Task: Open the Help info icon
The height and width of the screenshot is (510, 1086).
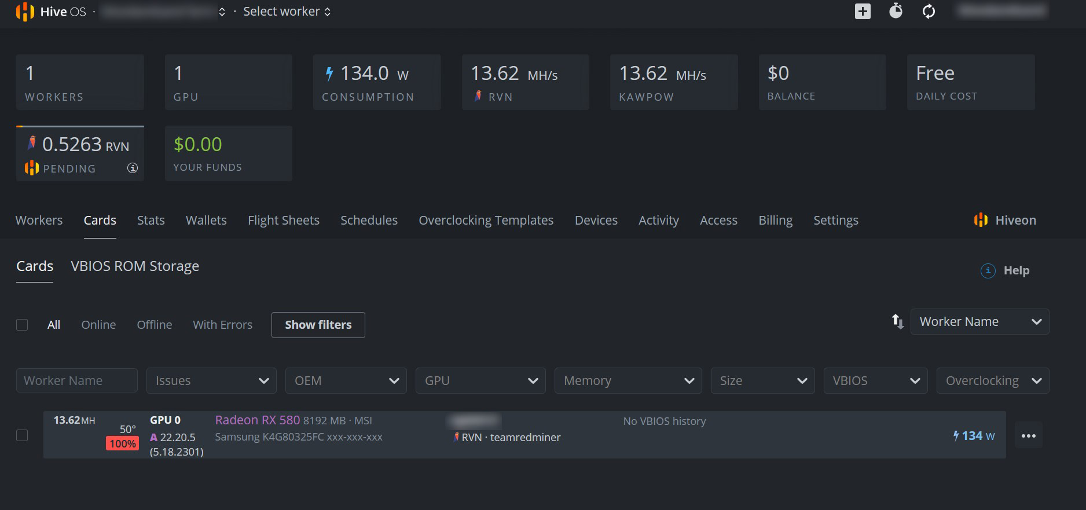Action: [988, 270]
